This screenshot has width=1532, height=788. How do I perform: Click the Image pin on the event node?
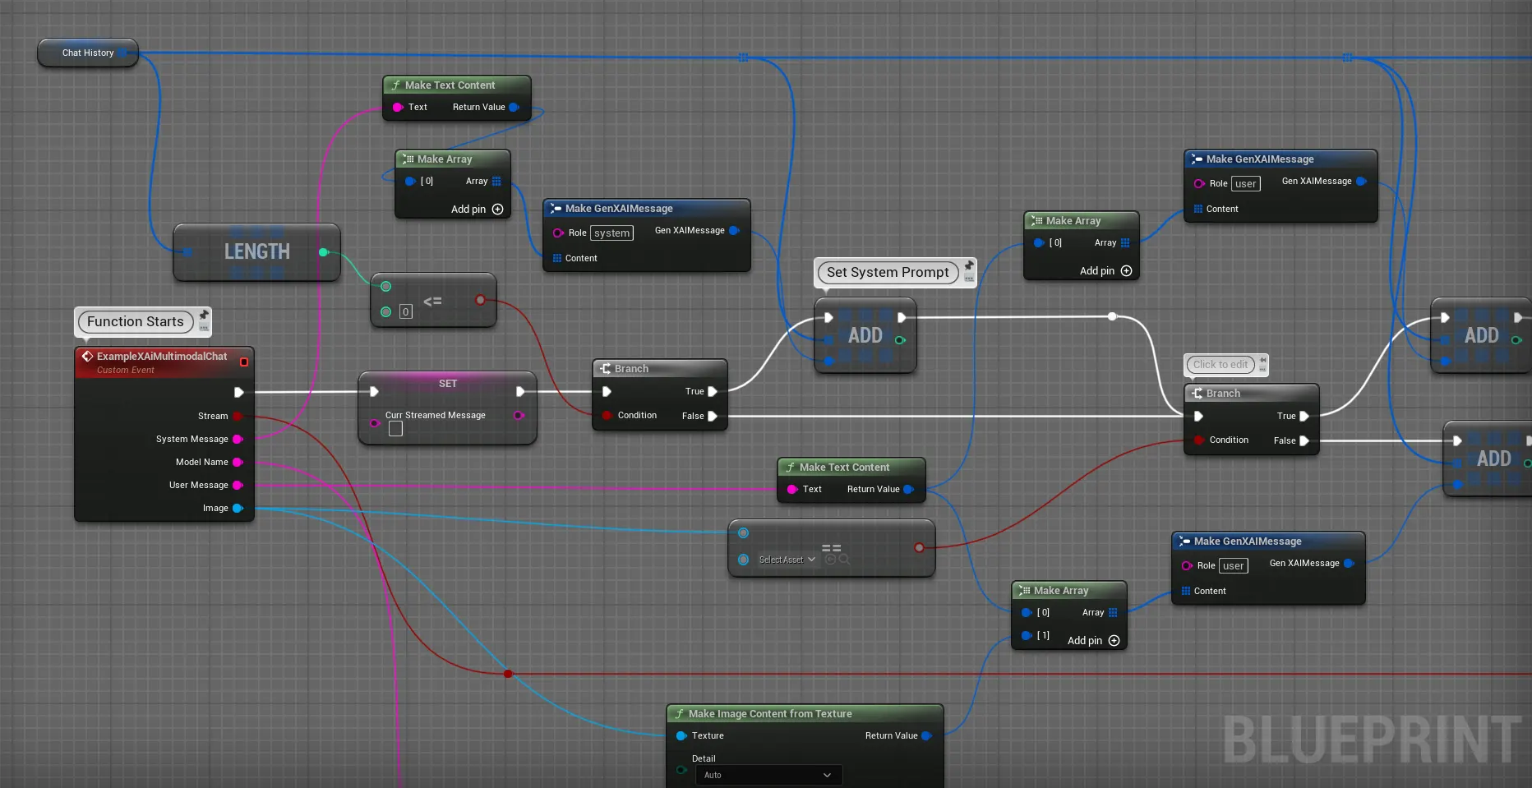coord(238,508)
